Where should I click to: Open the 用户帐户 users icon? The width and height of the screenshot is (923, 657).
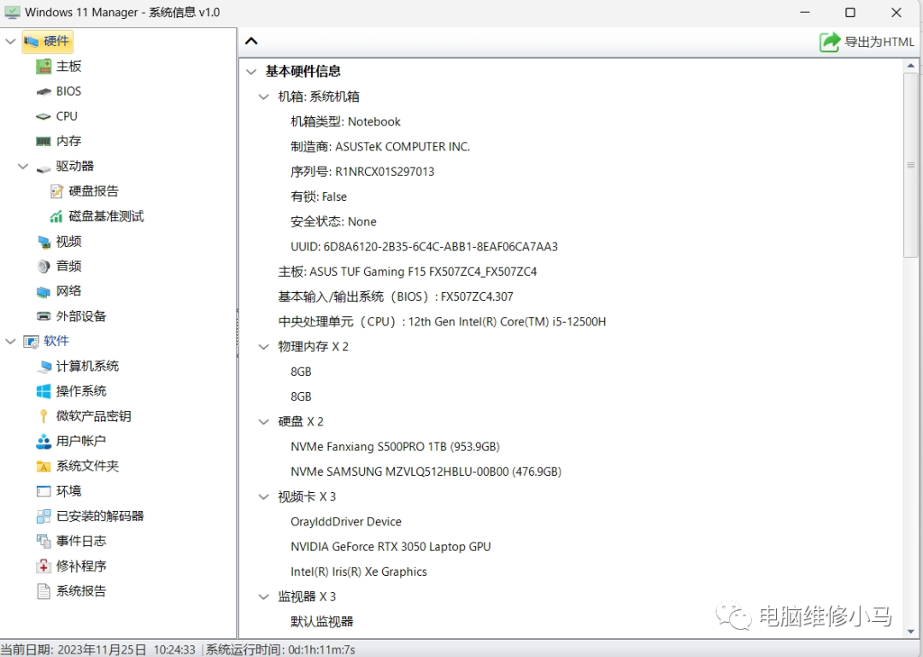pos(44,441)
